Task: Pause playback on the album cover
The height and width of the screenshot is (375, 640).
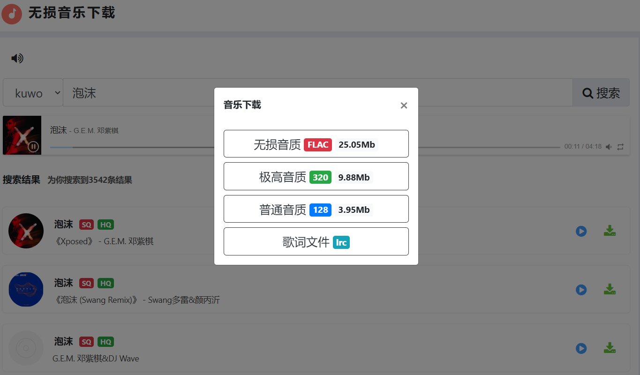Action: (x=33, y=147)
